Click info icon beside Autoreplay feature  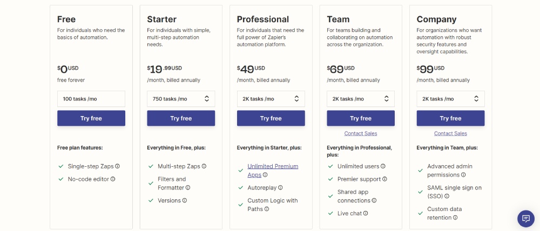(280, 188)
